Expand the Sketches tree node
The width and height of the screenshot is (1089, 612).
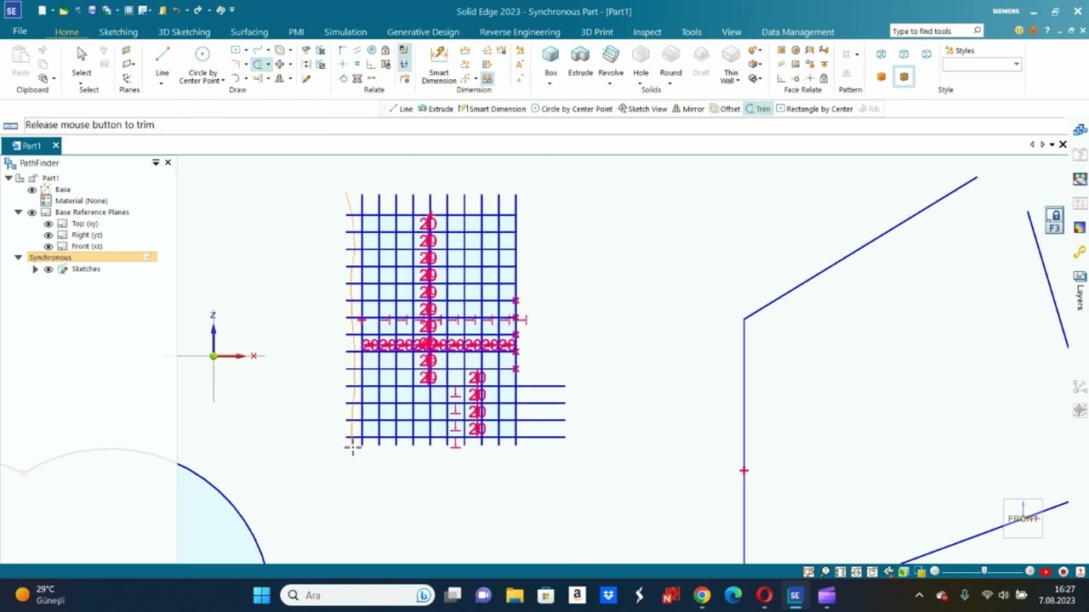(35, 269)
